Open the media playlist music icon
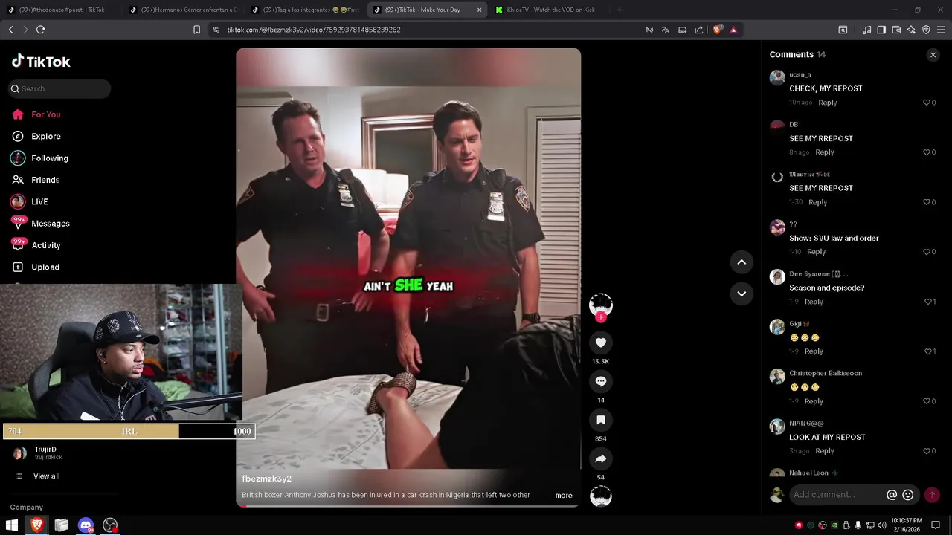 click(x=866, y=30)
